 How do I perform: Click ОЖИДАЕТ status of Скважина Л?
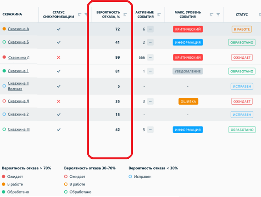coord(242,57)
